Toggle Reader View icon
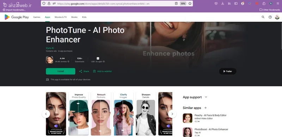Image resolution: width=282 pixels, height=137 pixels. point(177,4)
